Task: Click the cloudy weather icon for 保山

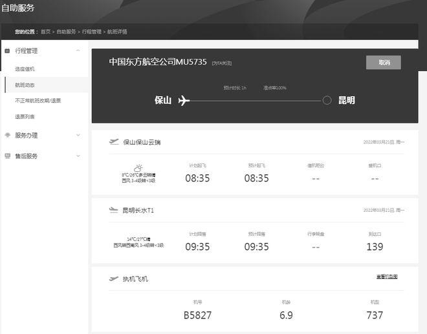Action: [138, 168]
